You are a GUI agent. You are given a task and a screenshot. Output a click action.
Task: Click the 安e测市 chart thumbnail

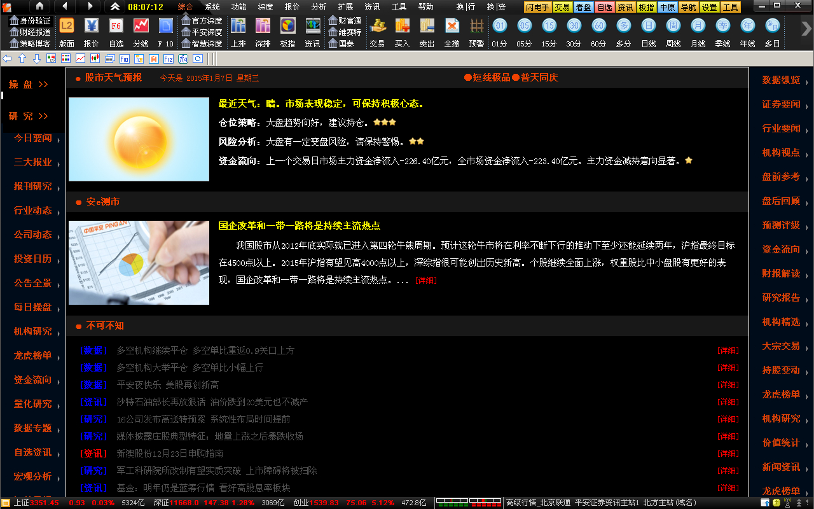point(139,263)
